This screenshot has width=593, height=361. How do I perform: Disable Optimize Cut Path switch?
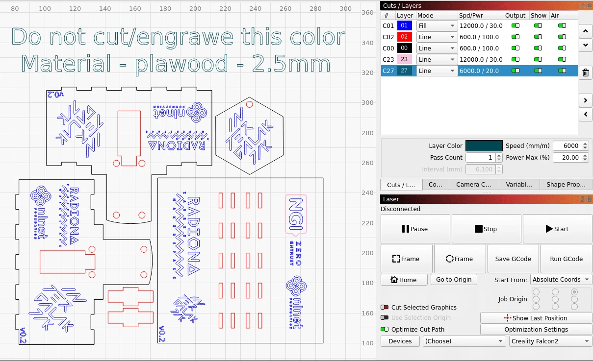(x=385, y=329)
